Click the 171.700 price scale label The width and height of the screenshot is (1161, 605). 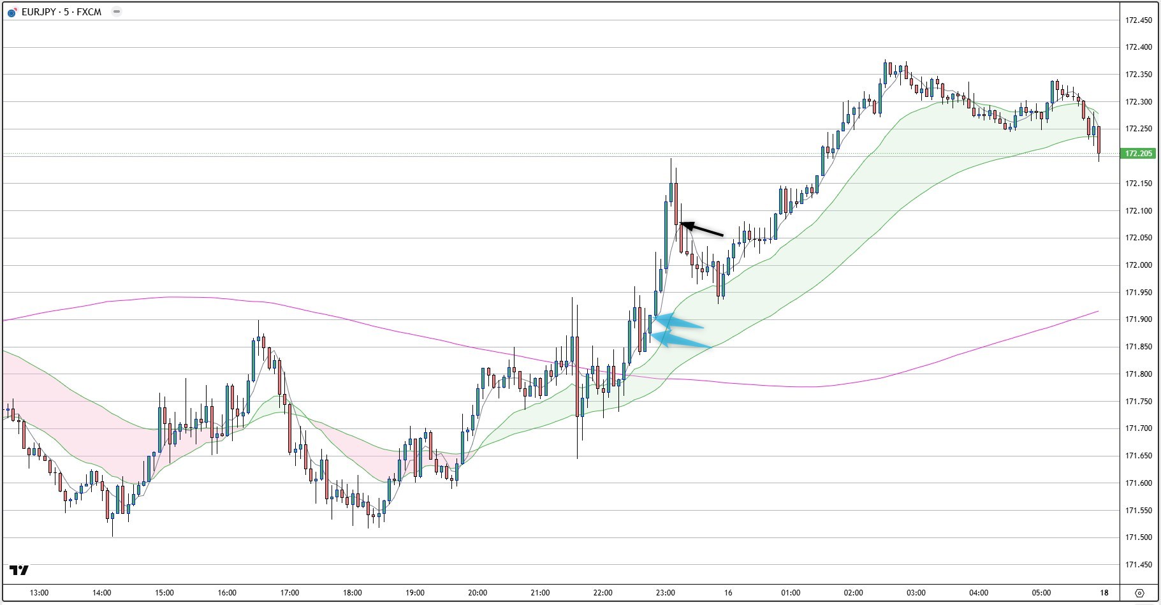pyautogui.click(x=1138, y=428)
